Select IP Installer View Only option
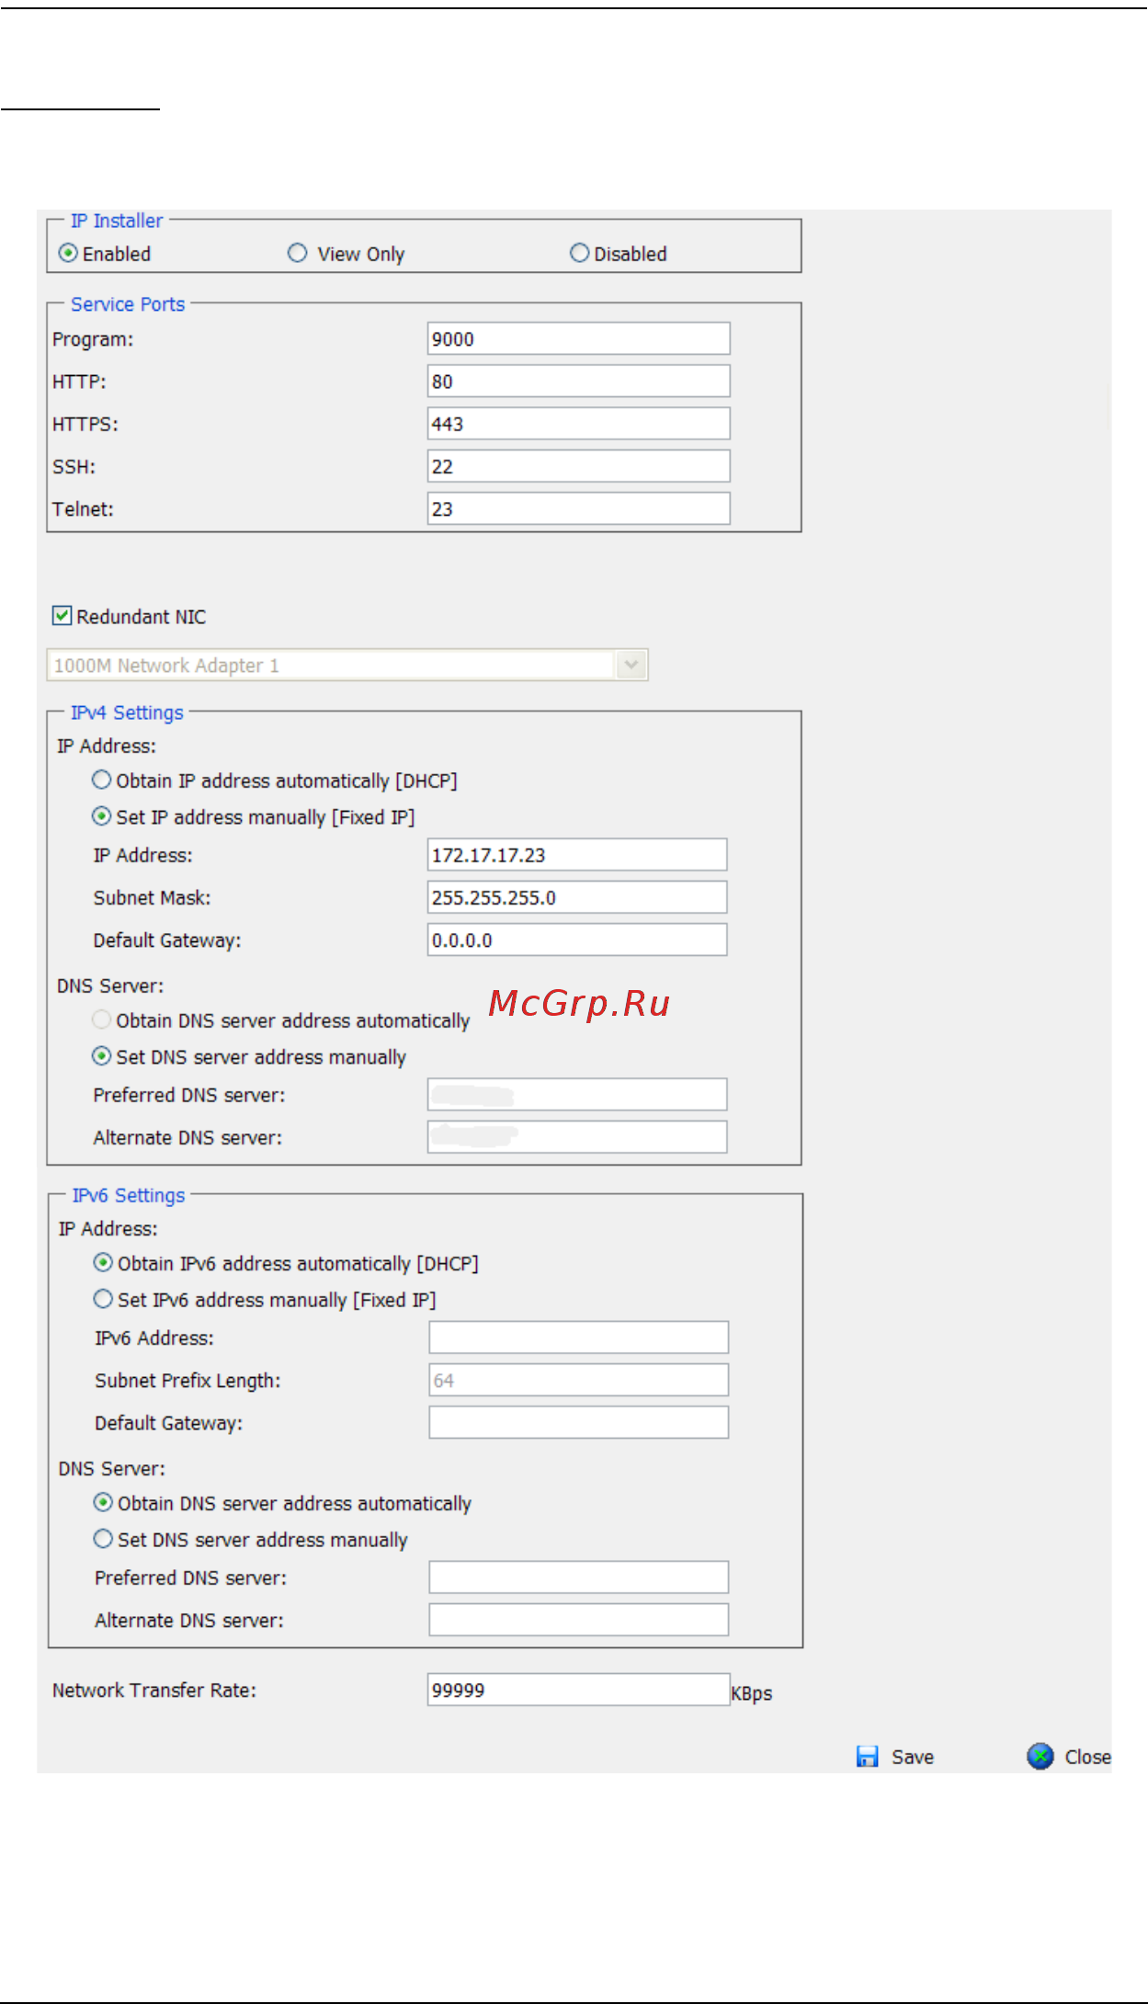 click(x=297, y=253)
